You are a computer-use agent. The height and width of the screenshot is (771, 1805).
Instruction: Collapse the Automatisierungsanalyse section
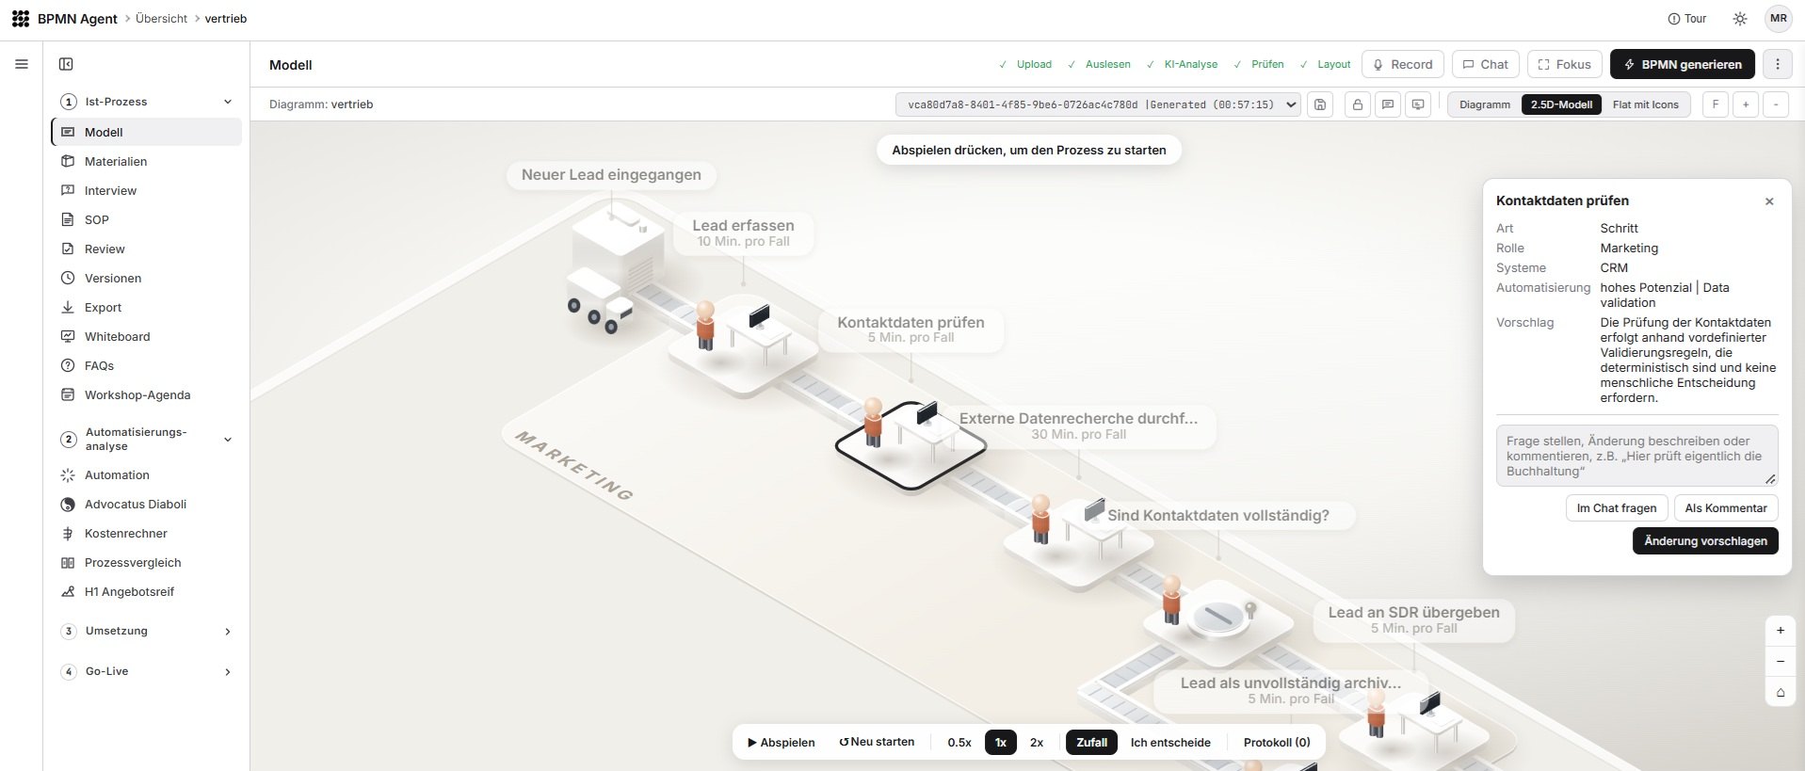pyautogui.click(x=228, y=440)
